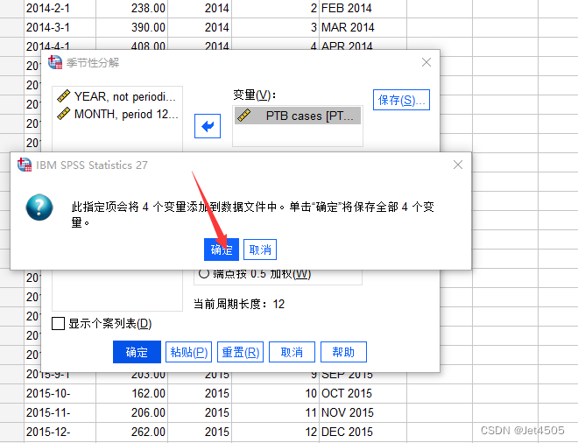
Task: Click the ruler icon beside YEAR variable
Action: [x=63, y=95]
